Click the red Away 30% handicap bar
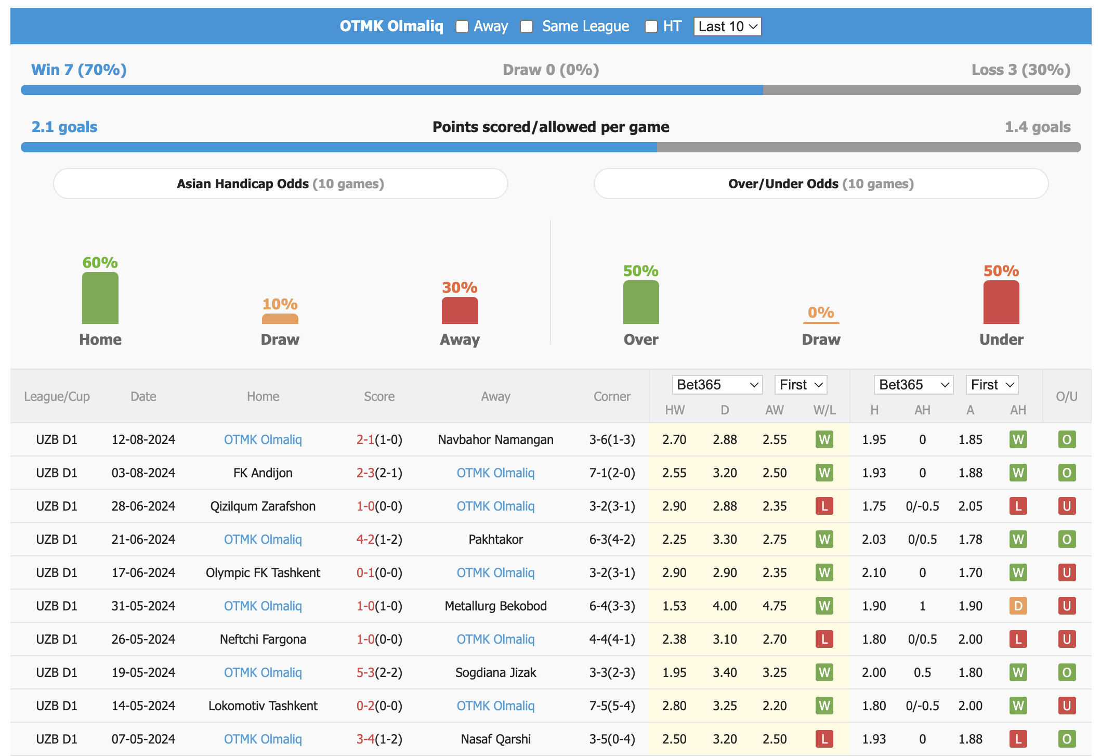Screen dimensions: 1101x756 460,310
